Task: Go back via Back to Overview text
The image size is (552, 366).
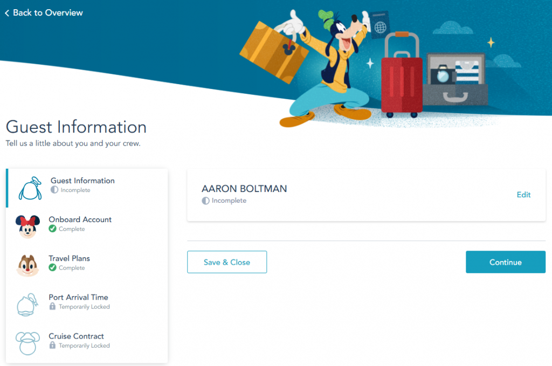Action: [47, 13]
